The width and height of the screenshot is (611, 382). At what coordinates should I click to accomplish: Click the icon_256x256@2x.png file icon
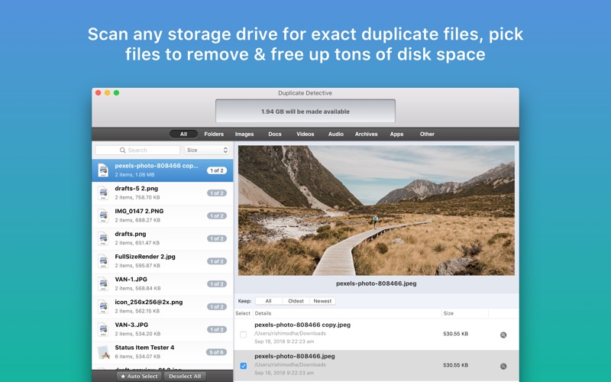tap(102, 306)
